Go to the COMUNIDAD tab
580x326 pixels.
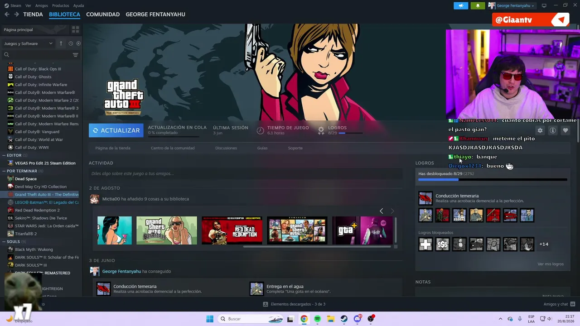(103, 14)
